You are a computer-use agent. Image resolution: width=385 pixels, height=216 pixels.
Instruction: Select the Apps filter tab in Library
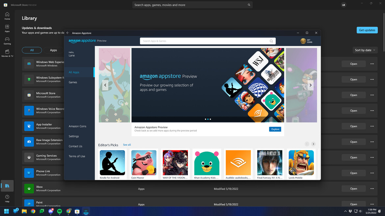(53, 50)
